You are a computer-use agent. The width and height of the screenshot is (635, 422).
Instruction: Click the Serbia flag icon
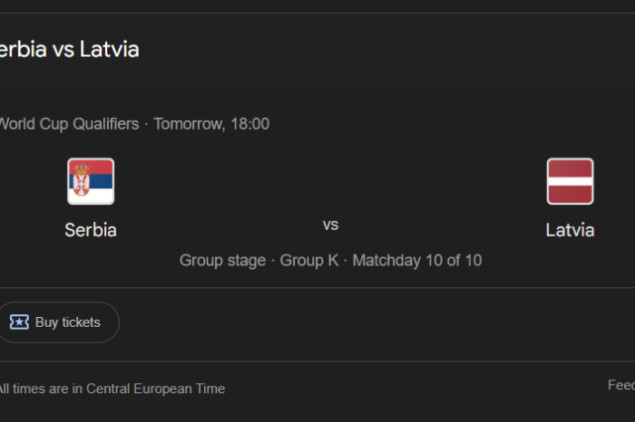[91, 181]
